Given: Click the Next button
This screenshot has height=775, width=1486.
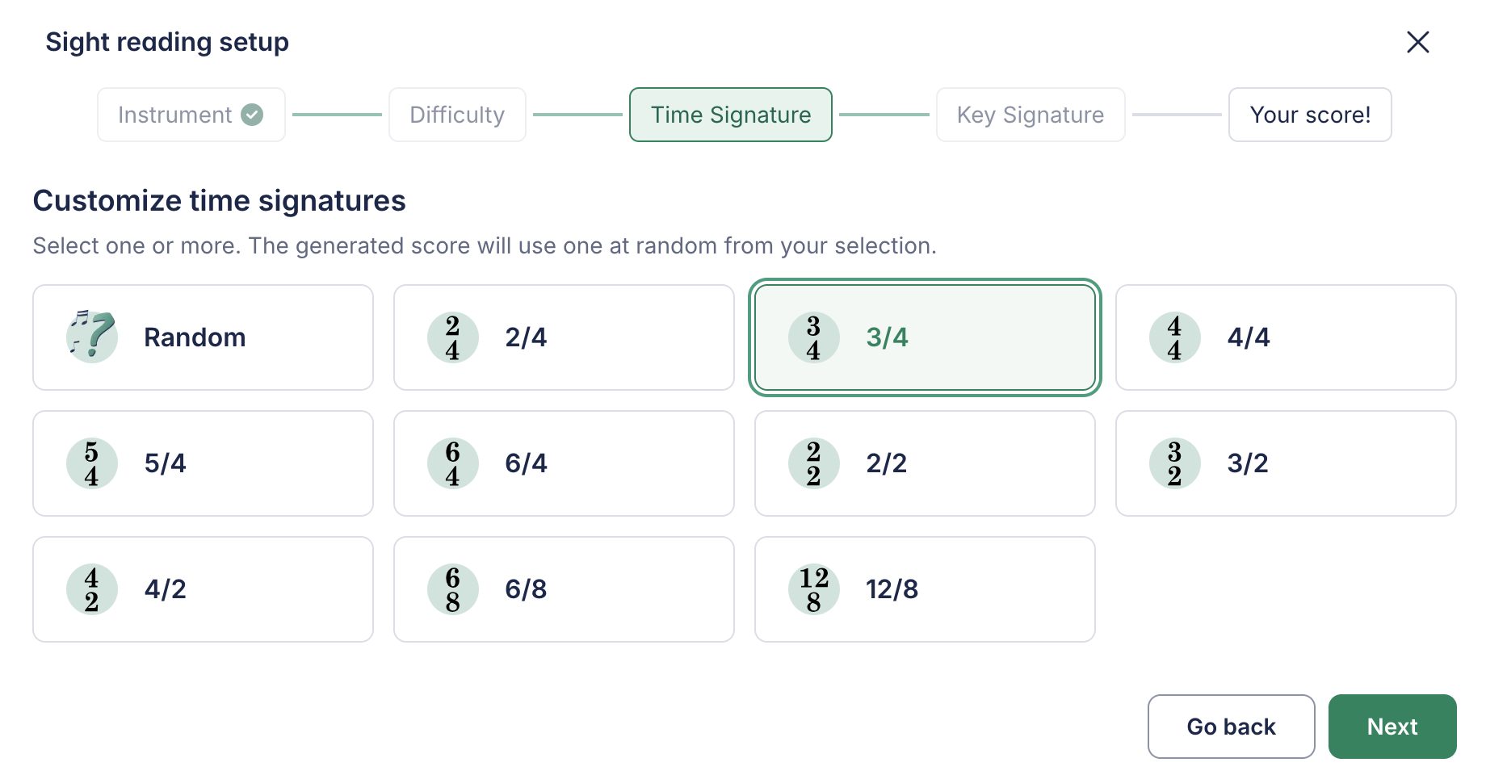Looking at the screenshot, I should pyautogui.click(x=1392, y=727).
